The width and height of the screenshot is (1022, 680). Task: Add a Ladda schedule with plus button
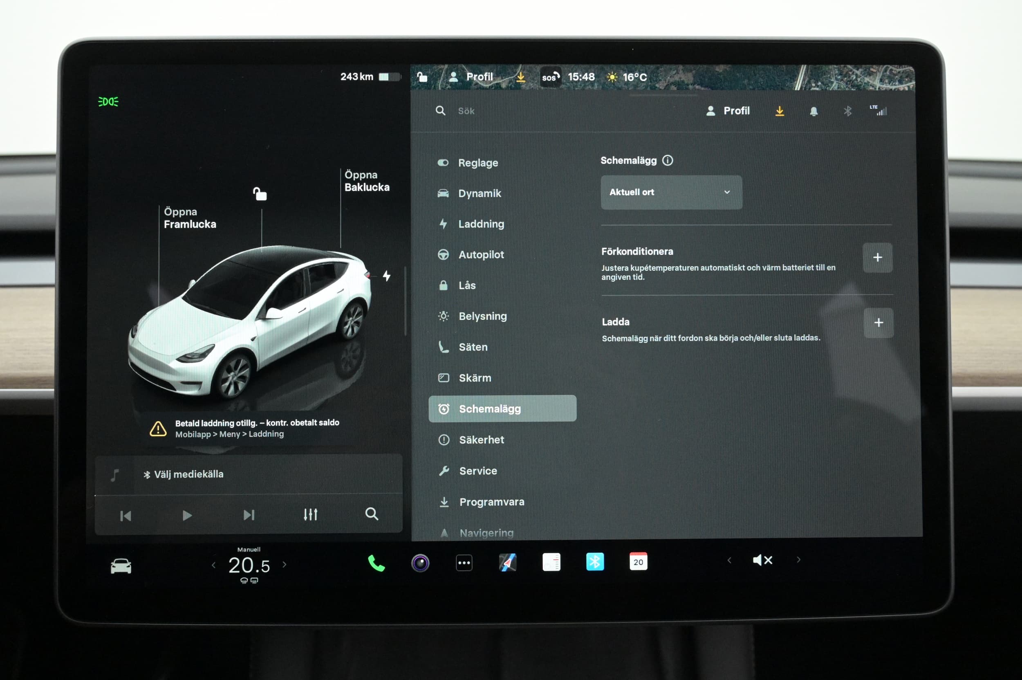click(x=879, y=323)
